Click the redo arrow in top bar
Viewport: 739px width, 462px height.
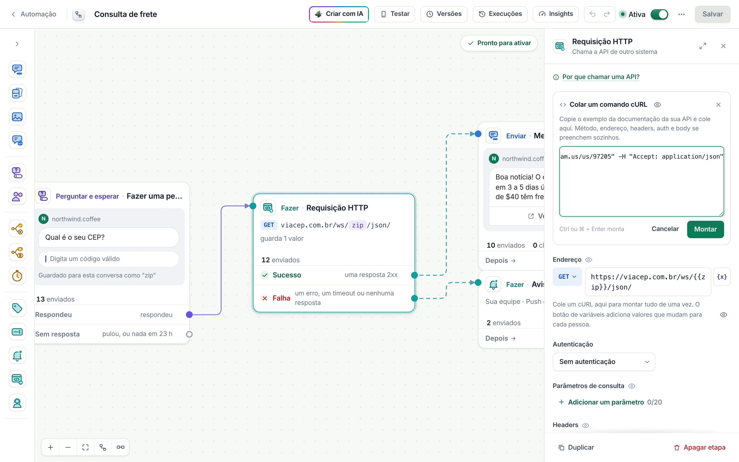coord(607,14)
